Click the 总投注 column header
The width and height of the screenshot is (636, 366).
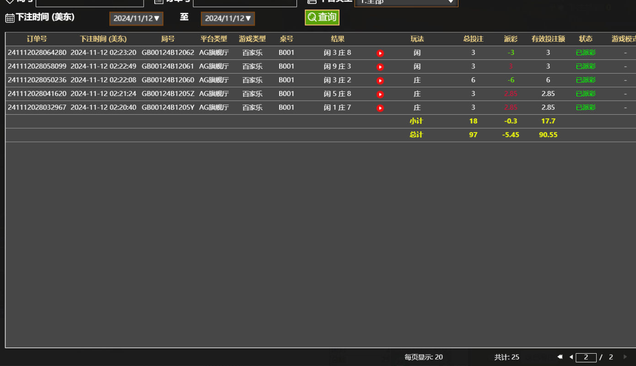coord(473,39)
